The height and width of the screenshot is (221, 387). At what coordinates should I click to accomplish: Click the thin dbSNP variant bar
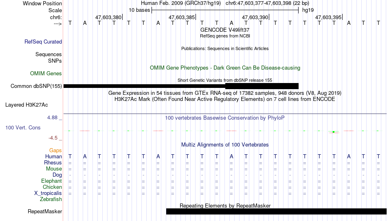point(144,86)
